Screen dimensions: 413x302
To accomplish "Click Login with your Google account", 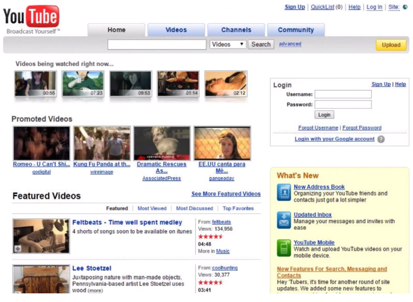I will click(x=334, y=139).
